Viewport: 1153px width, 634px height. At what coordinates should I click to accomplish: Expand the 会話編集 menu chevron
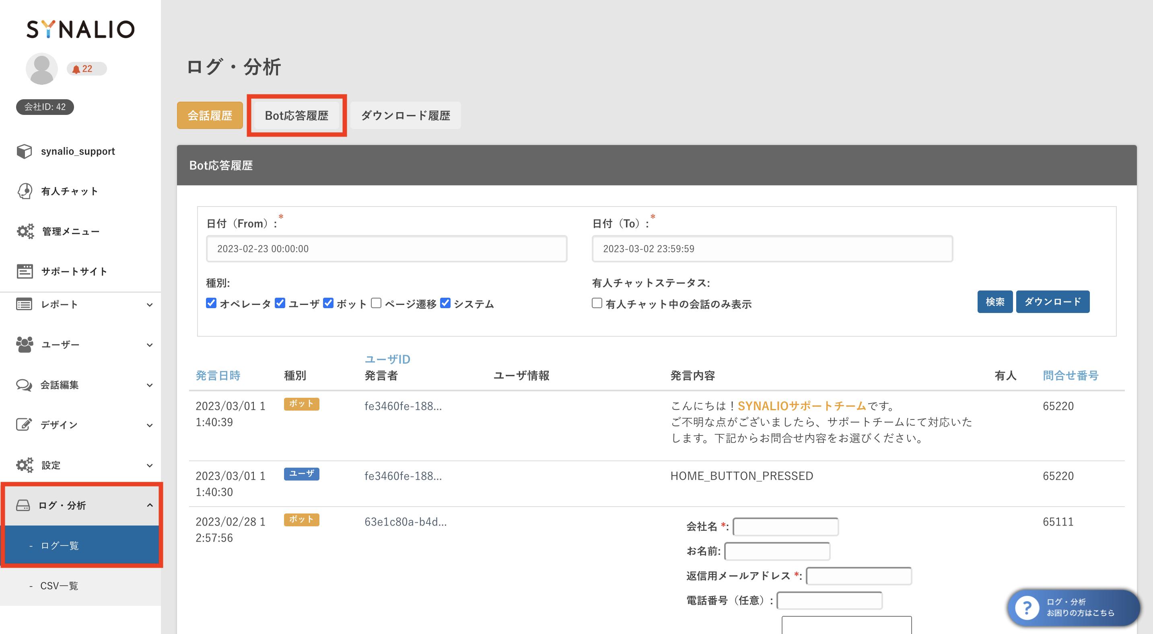(150, 385)
